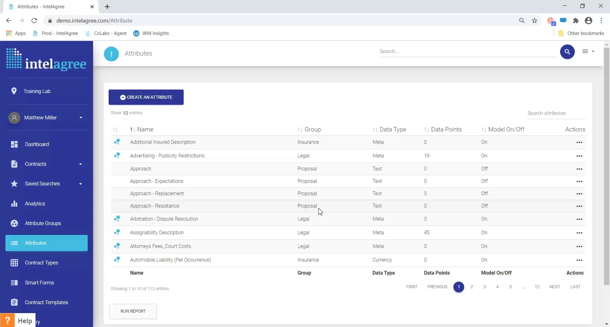Sort table by Data Type column
Viewport: 610px width, 327px height.
point(390,130)
